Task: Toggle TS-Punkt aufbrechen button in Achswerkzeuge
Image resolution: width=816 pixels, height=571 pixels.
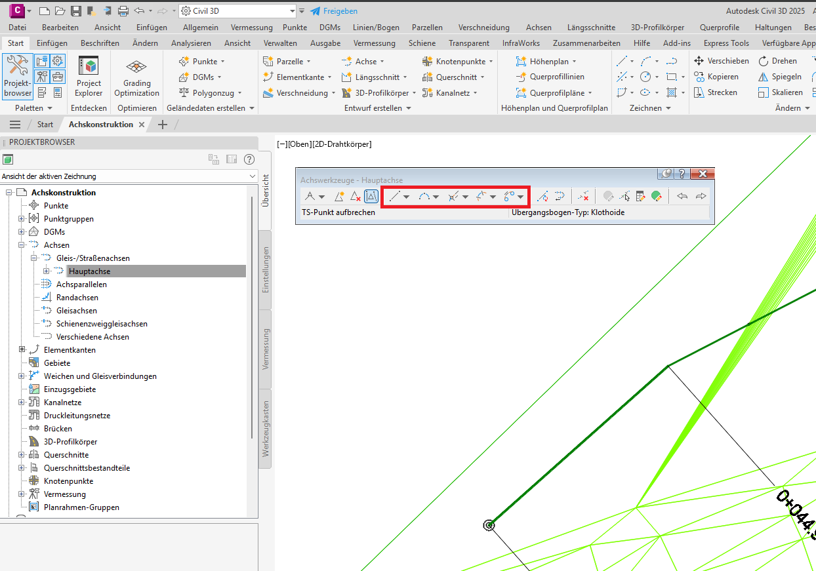Action: pos(371,196)
